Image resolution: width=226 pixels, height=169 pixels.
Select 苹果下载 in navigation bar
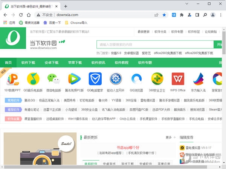tap(75, 63)
